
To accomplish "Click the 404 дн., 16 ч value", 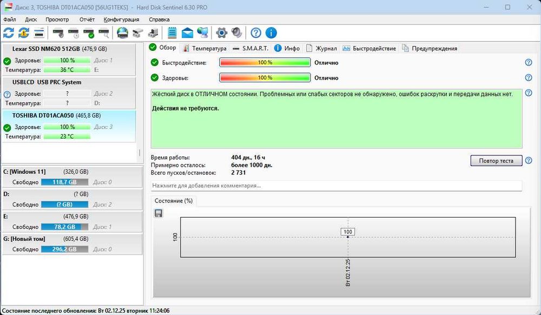I will [x=248, y=157].
